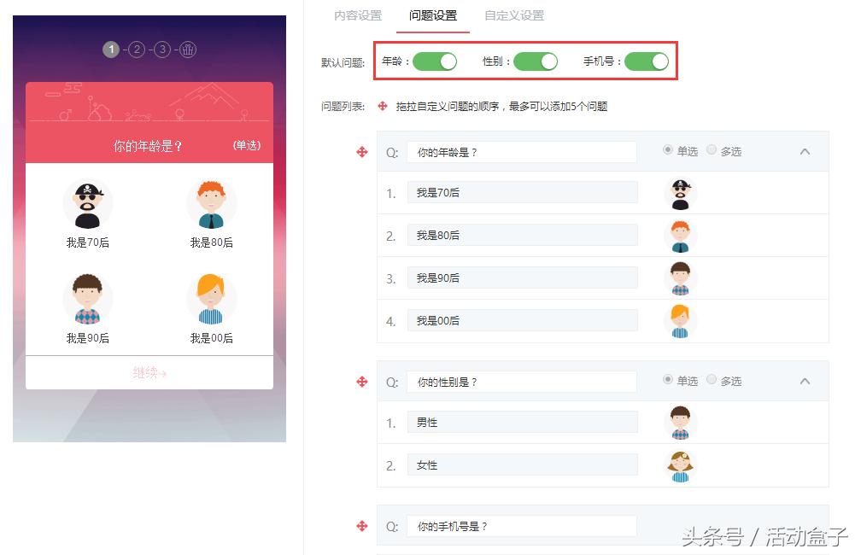Screen dimensions: 861x555
Task: Disable the 年龄 default question toggle
Action: (x=436, y=61)
